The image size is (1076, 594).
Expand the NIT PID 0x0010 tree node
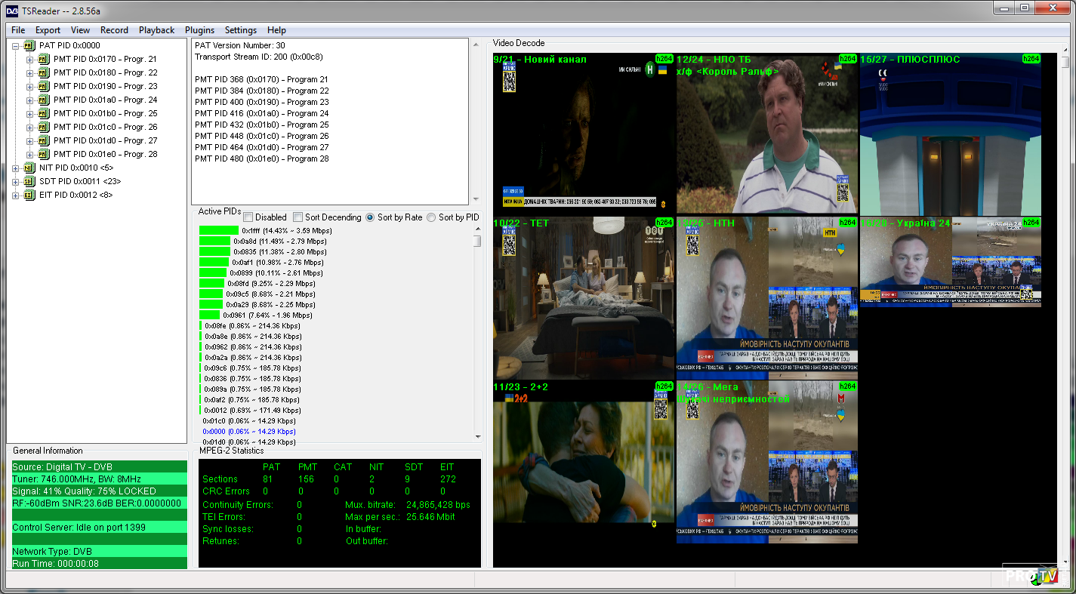(17, 168)
